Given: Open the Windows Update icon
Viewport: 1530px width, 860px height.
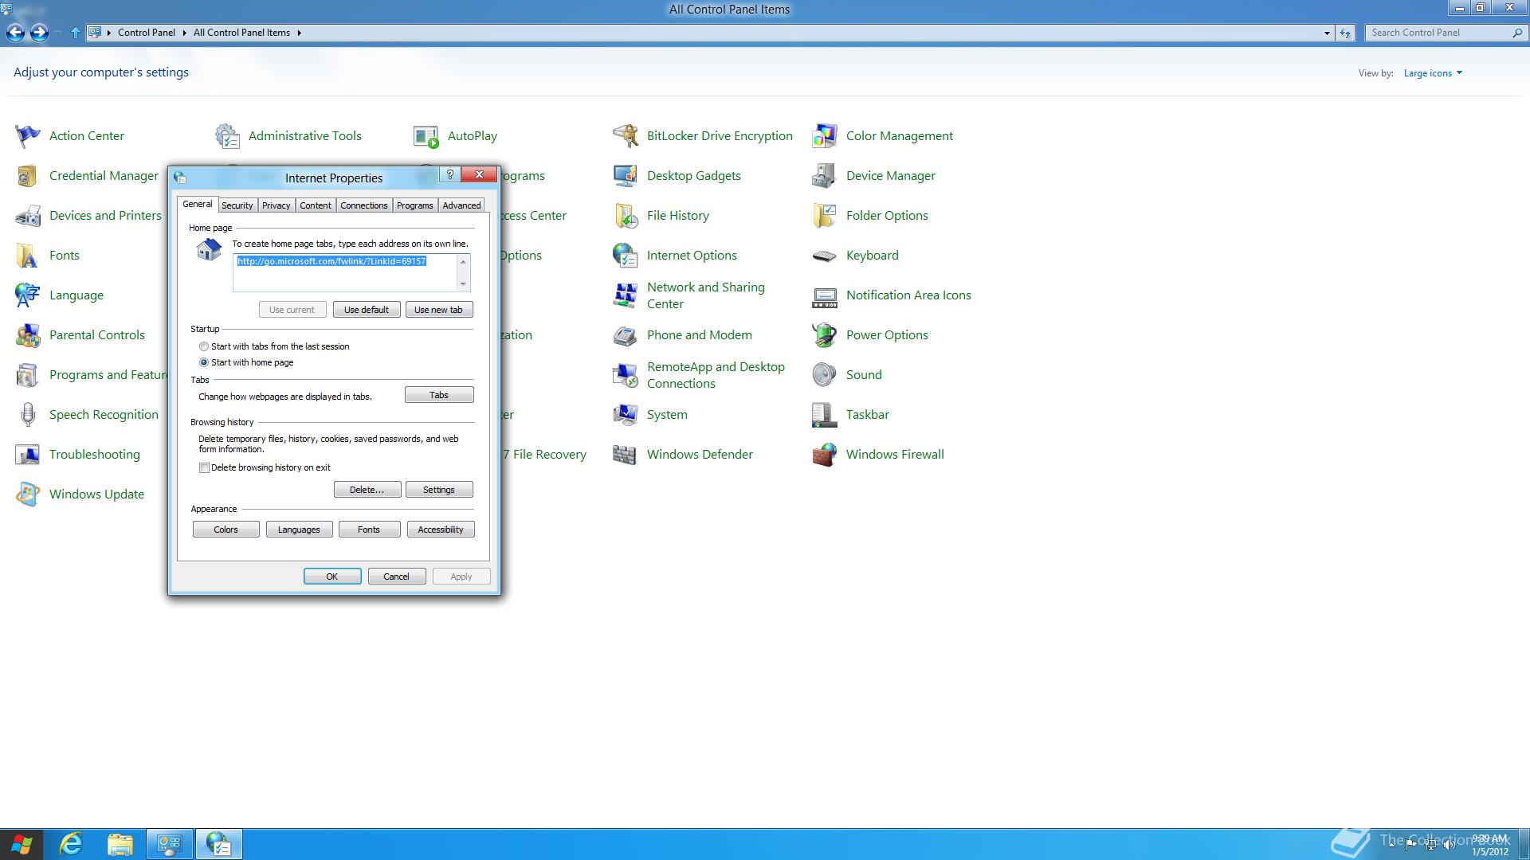Looking at the screenshot, I should (x=28, y=494).
